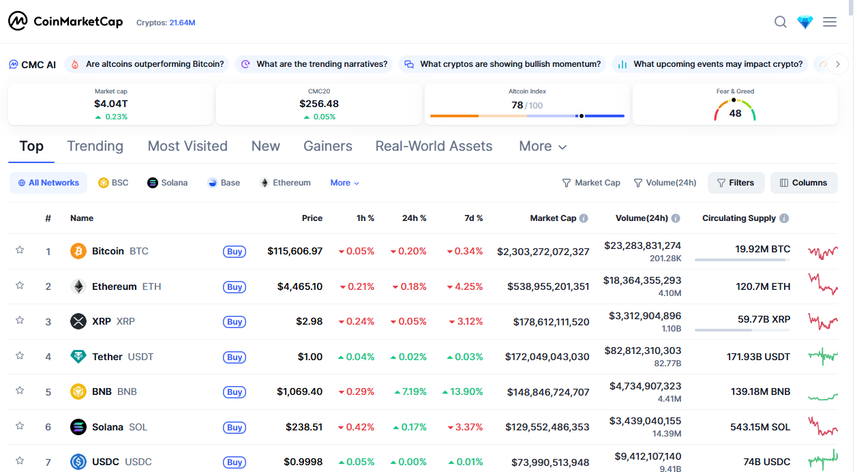Image resolution: width=857 pixels, height=472 pixels.
Task: Click the Market Cap info icon
Action: [x=584, y=218]
